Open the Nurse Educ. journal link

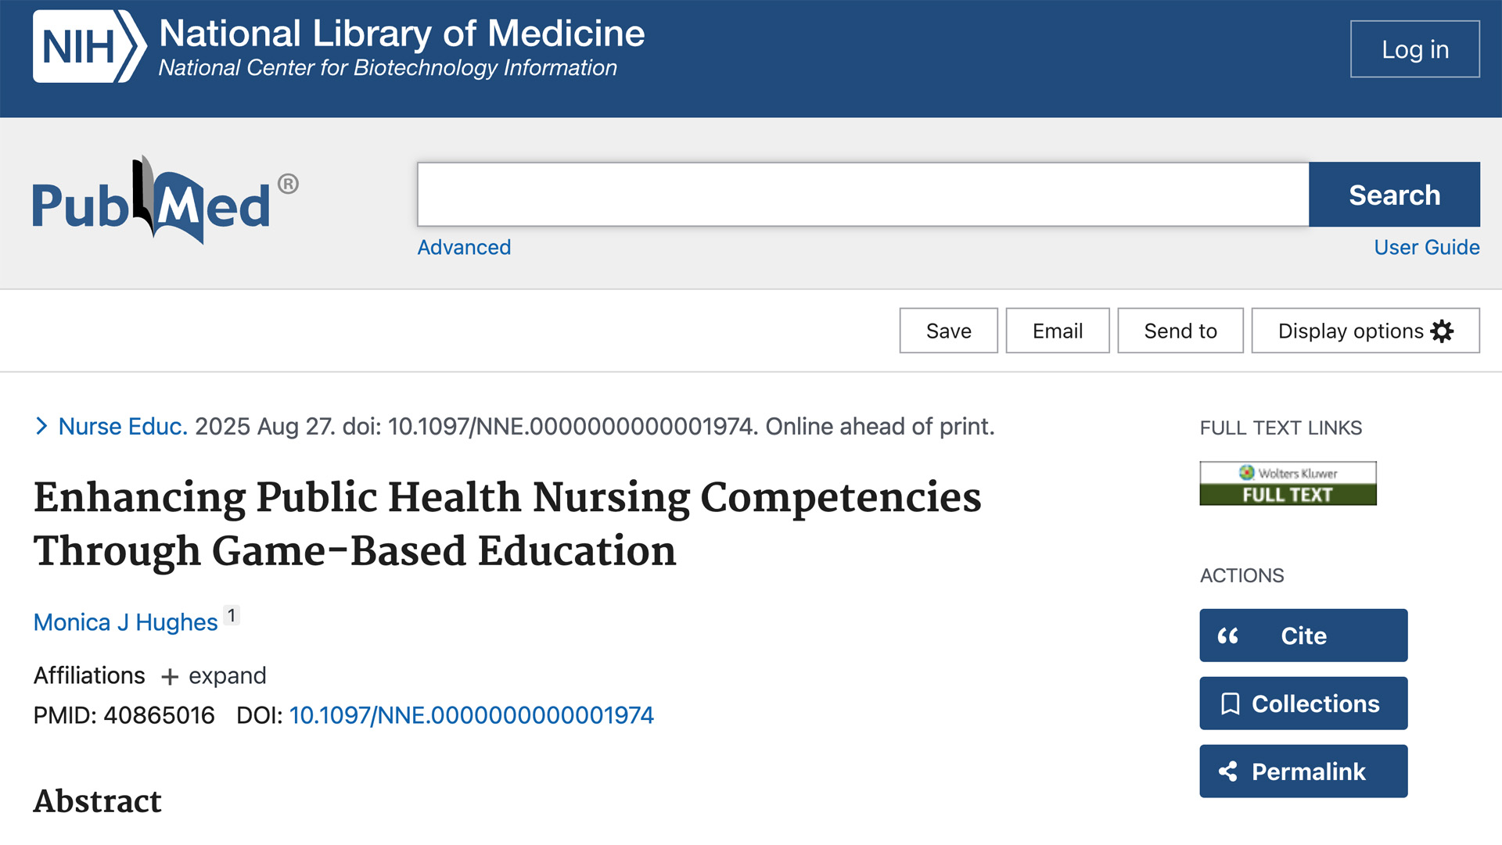click(x=123, y=427)
